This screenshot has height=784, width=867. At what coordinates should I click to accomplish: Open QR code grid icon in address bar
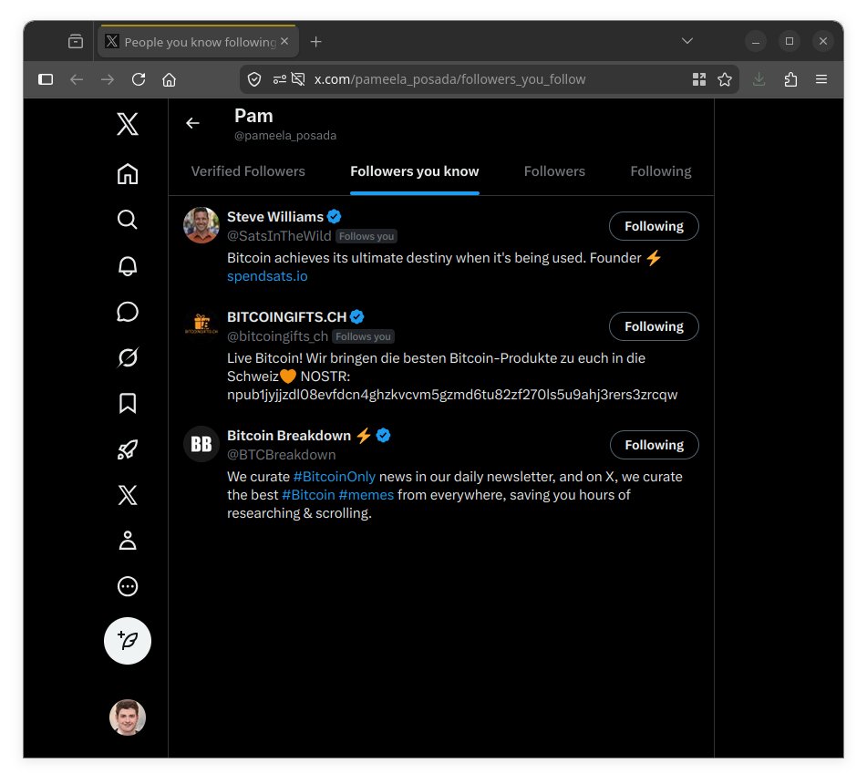pyautogui.click(x=699, y=79)
